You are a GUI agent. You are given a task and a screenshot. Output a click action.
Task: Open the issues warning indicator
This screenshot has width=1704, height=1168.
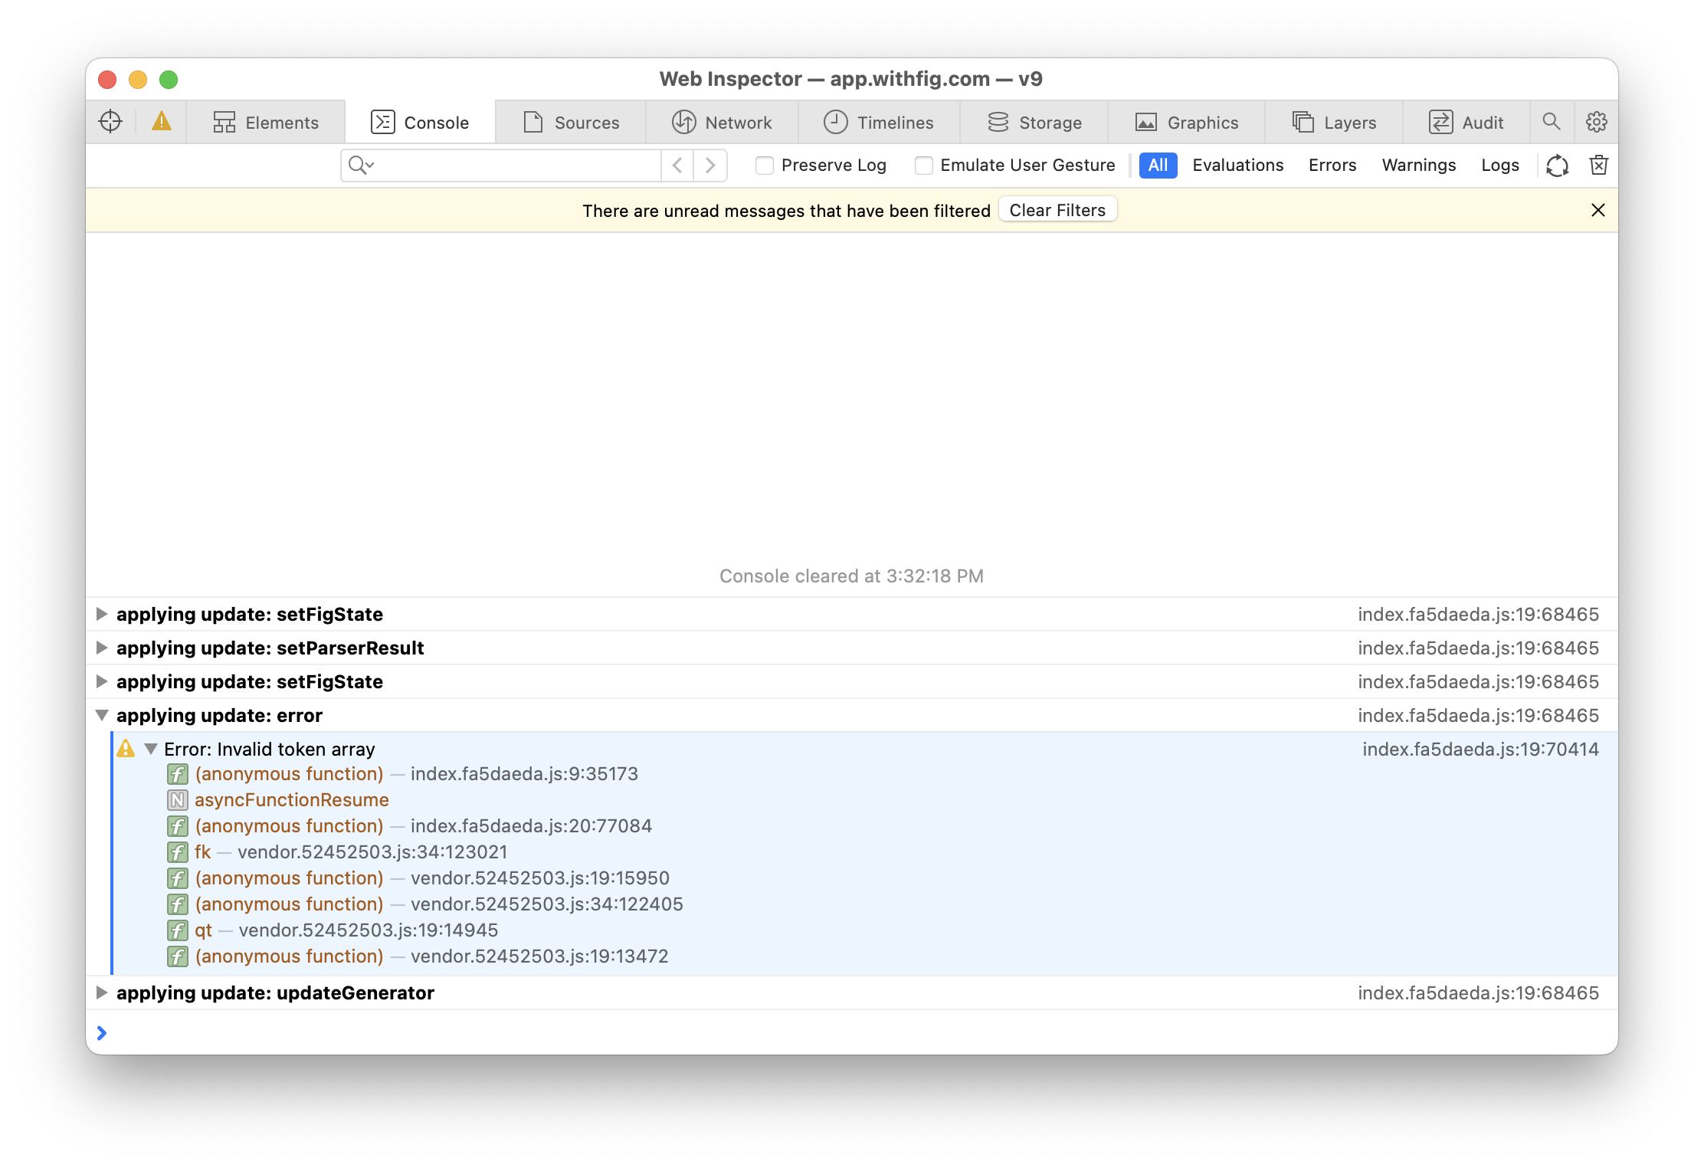(x=160, y=121)
